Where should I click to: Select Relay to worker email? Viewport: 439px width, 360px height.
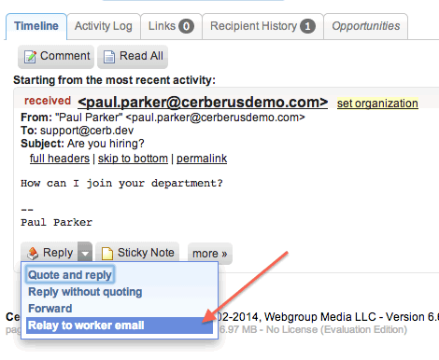click(x=120, y=325)
